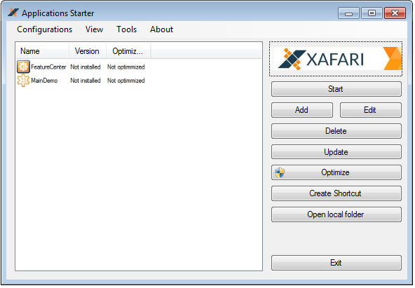Select the MainDemo gear icon

[23, 81]
